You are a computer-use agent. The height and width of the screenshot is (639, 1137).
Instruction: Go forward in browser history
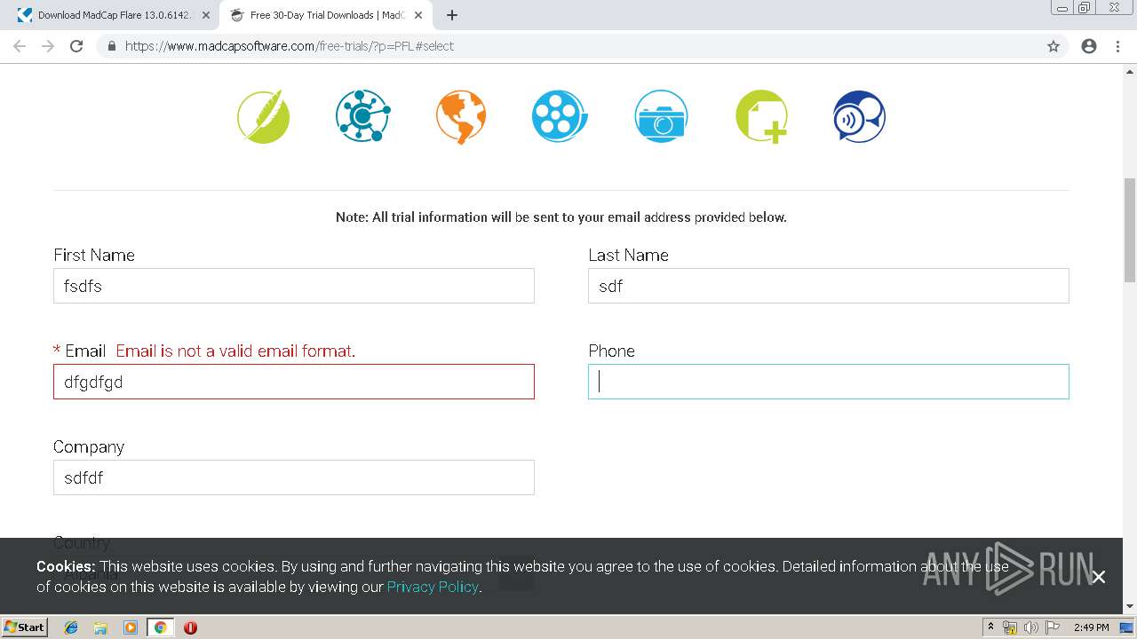tap(48, 46)
